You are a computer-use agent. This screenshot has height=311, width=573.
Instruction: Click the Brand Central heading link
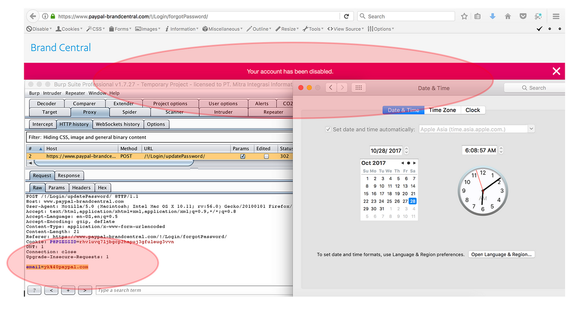coord(61,47)
